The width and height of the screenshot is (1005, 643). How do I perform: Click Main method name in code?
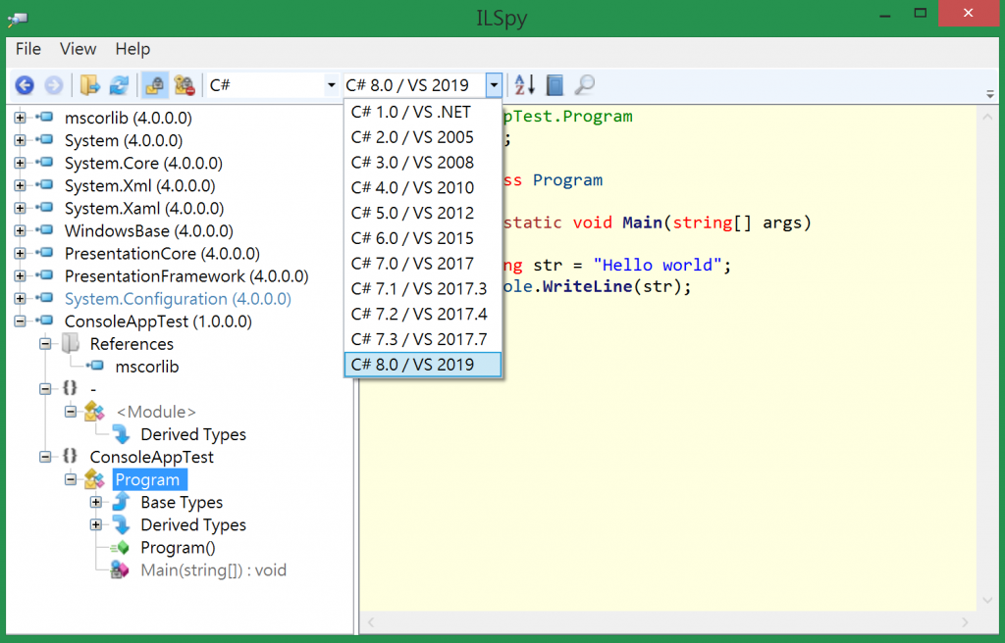tap(642, 223)
